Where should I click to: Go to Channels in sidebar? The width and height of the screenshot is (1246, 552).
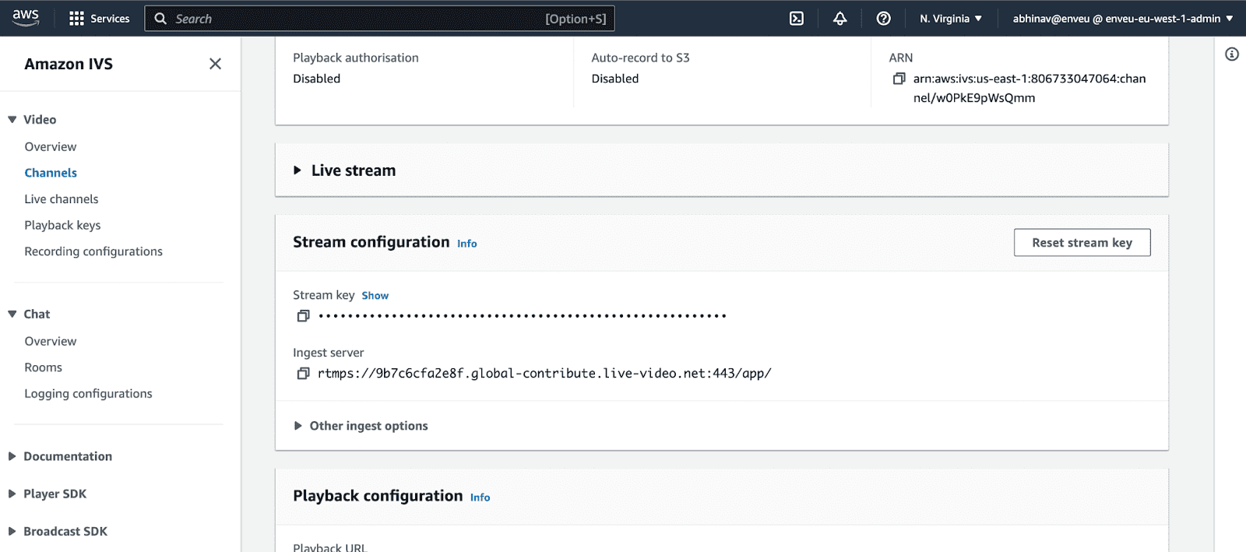[51, 173]
